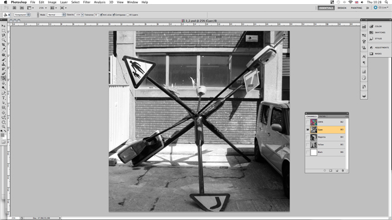Open the blending Mode dropdown

pyautogui.click(x=56, y=15)
